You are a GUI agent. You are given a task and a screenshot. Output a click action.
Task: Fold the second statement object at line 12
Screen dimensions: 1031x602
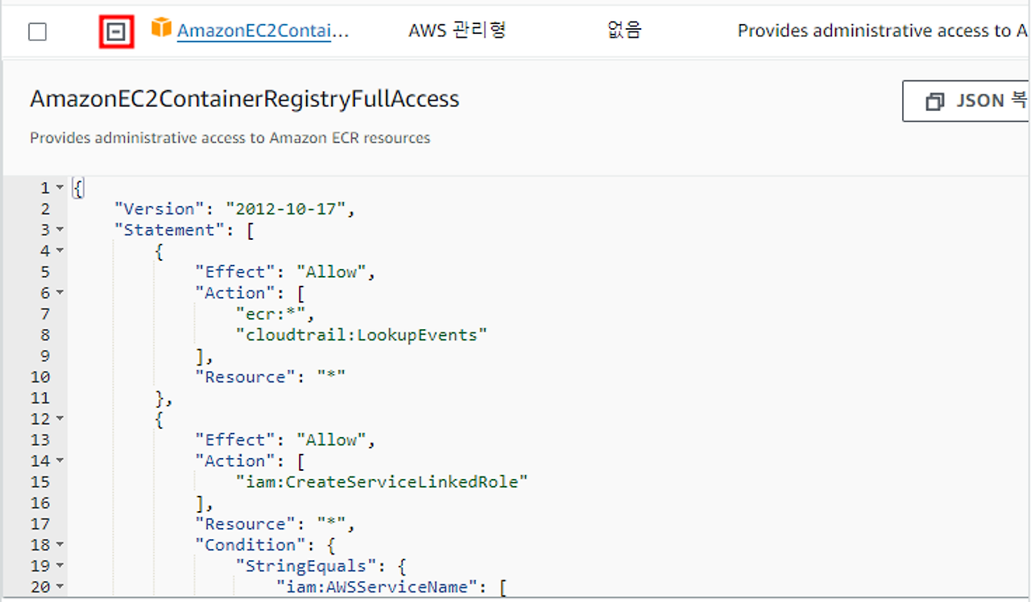[60, 419]
